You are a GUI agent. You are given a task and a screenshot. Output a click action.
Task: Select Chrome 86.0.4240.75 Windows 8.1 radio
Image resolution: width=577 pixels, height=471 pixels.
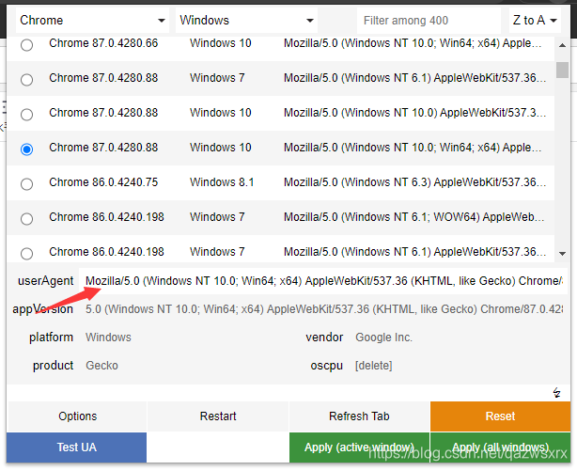pos(26,183)
